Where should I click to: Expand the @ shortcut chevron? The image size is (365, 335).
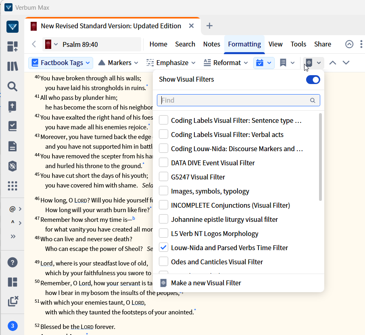(x=20, y=209)
